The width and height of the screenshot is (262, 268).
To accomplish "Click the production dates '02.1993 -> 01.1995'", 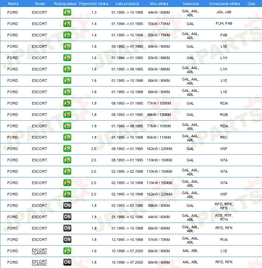I will (127, 206).
